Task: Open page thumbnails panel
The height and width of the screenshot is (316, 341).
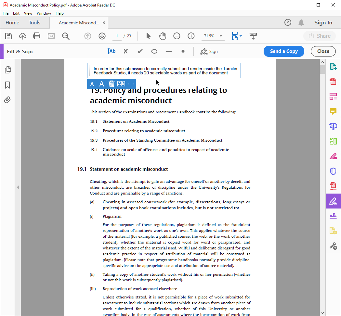Action: point(7,70)
